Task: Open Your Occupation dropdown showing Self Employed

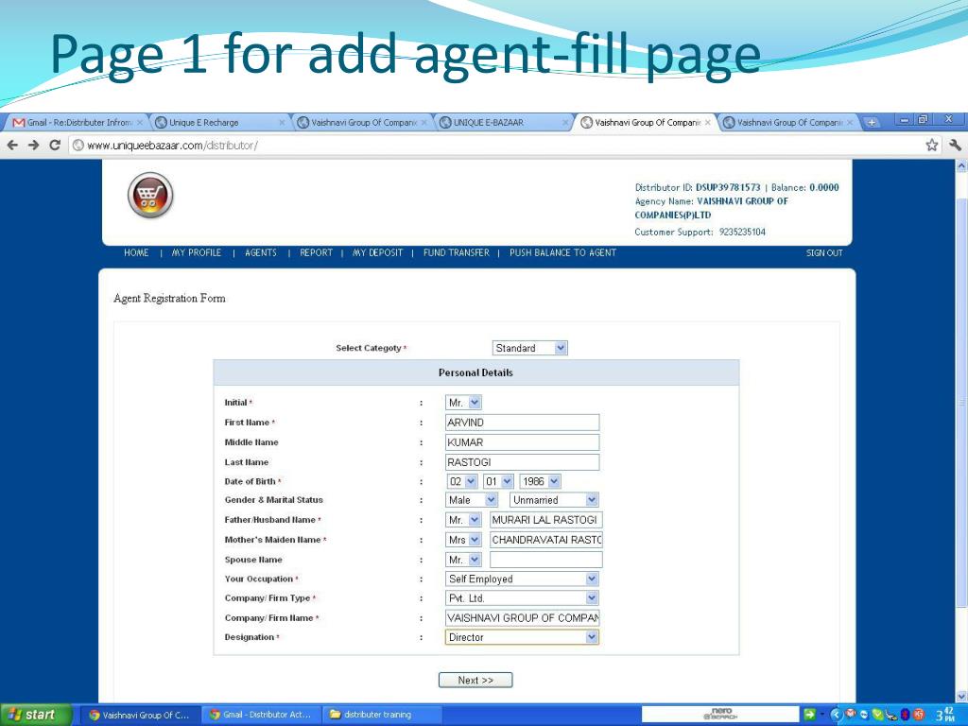Action: coord(522,579)
